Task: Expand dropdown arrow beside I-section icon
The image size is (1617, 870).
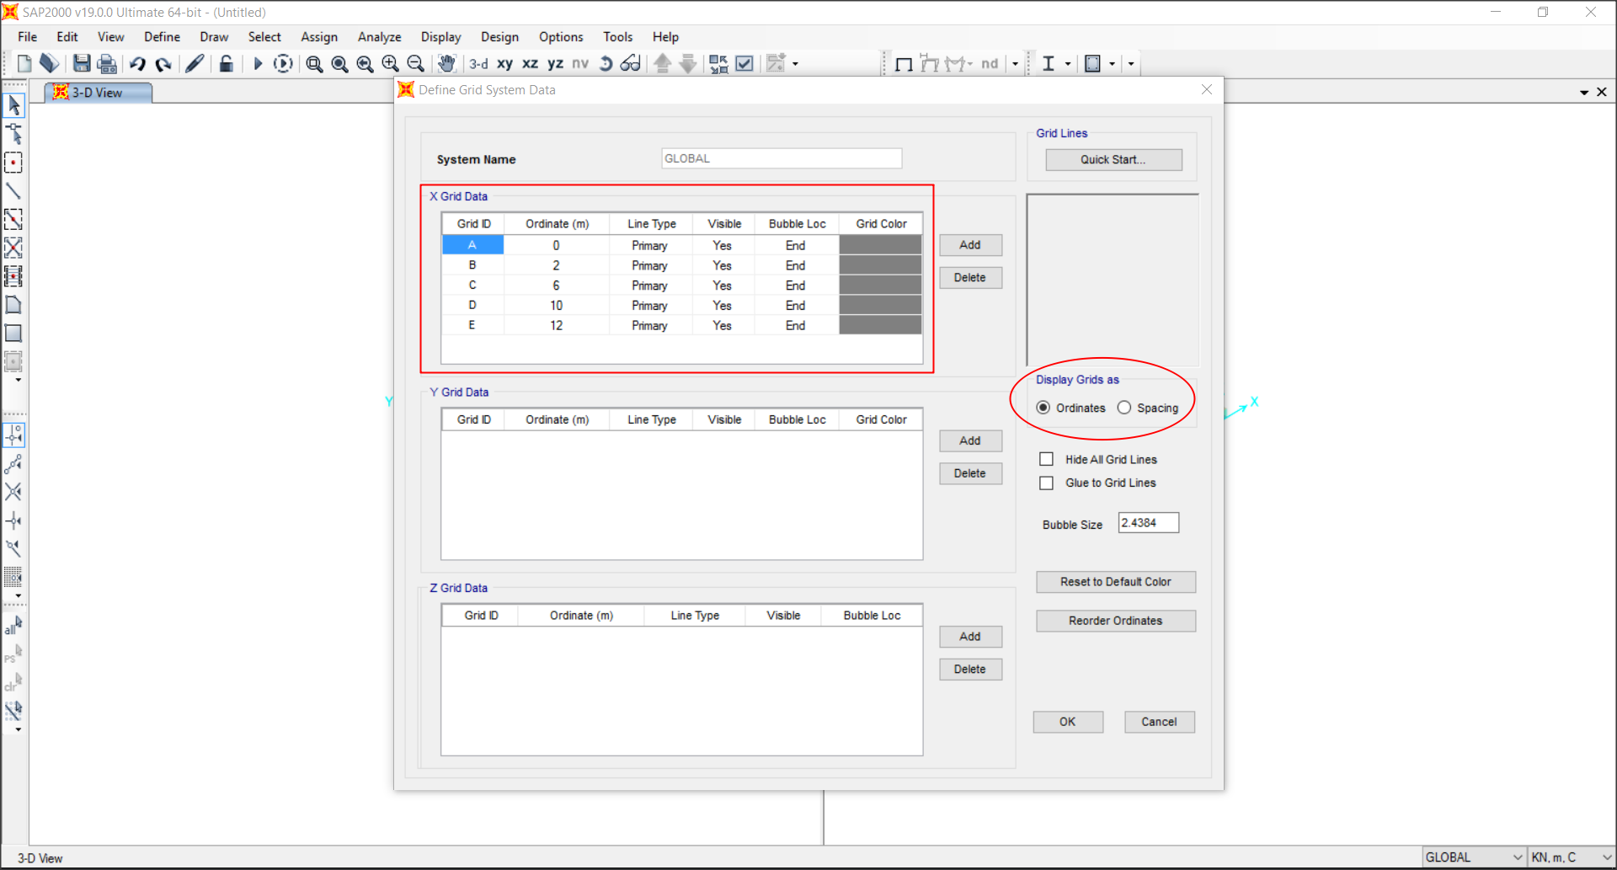Action: coord(1068,64)
